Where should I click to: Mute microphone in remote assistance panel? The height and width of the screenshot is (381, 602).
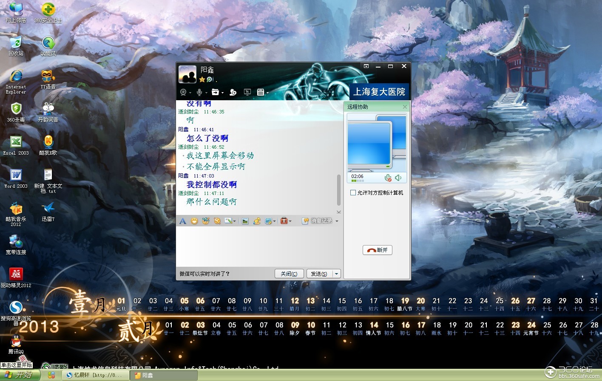tap(388, 178)
